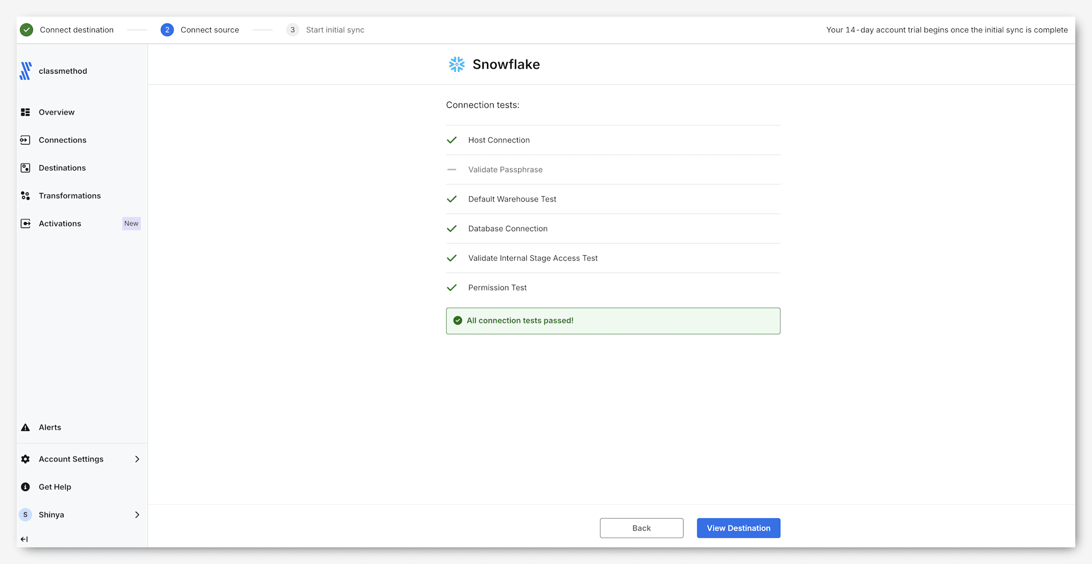
Task: Click the green success circle in the banner
Action: click(x=458, y=321)
